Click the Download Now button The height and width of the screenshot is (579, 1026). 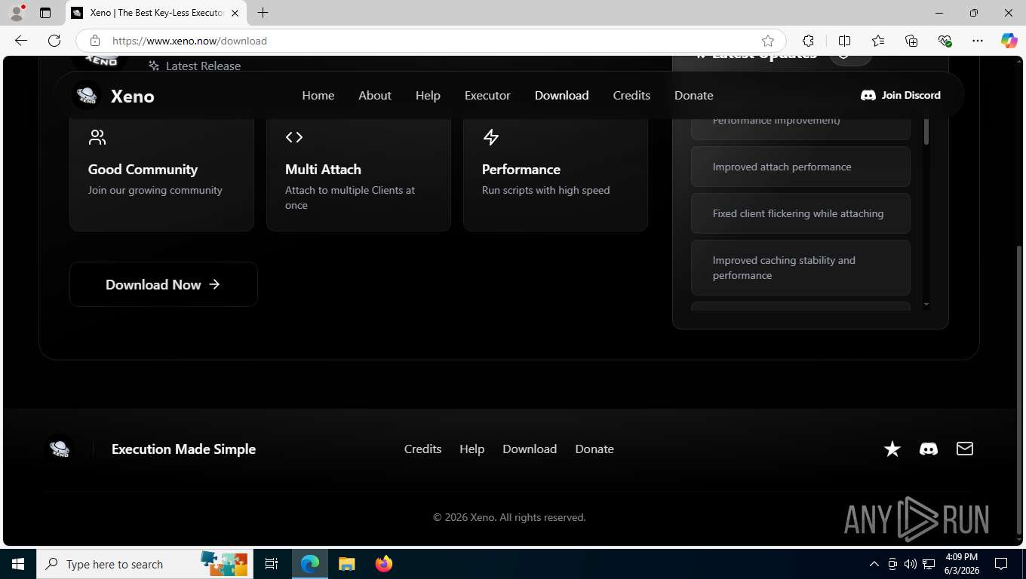coord(164,284)
